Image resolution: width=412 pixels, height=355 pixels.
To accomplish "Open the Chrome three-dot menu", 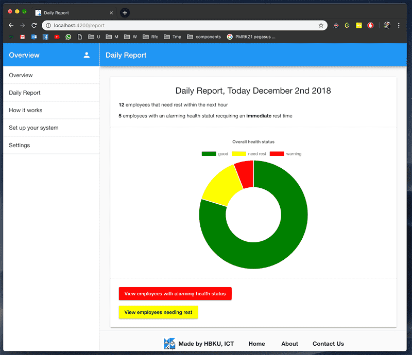I will click(x=399, y=26).
